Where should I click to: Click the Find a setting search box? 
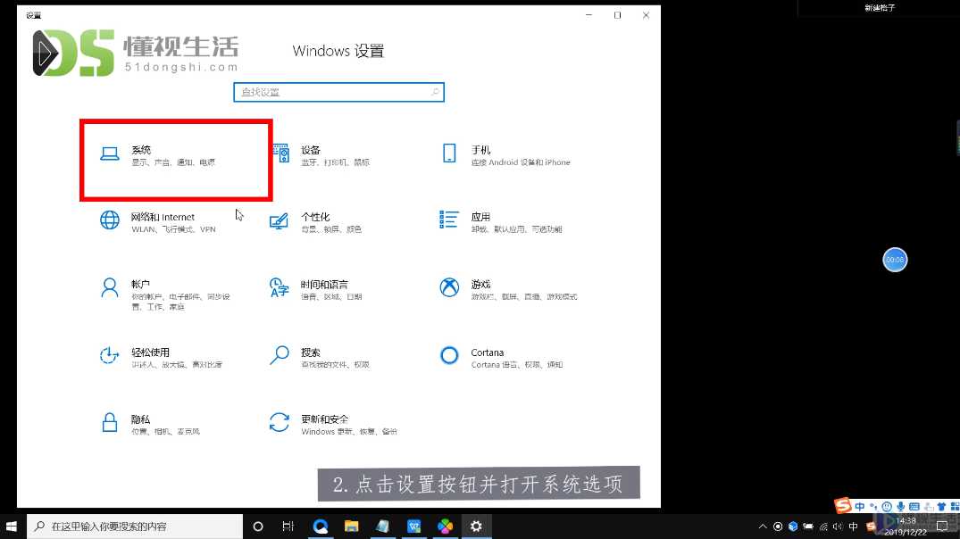(x=338, y=92)
